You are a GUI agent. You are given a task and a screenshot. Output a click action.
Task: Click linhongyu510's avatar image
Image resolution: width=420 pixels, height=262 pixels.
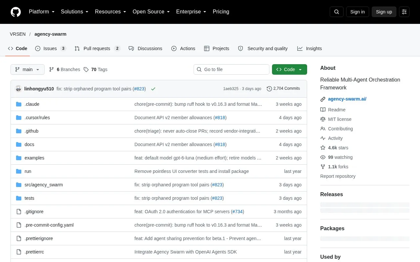[x=18, y=89]
